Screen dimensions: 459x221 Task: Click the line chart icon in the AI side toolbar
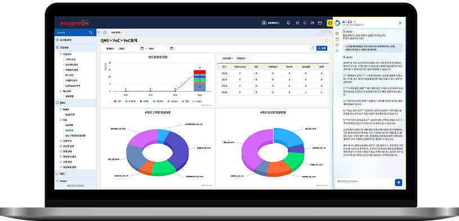coord(337,50)
